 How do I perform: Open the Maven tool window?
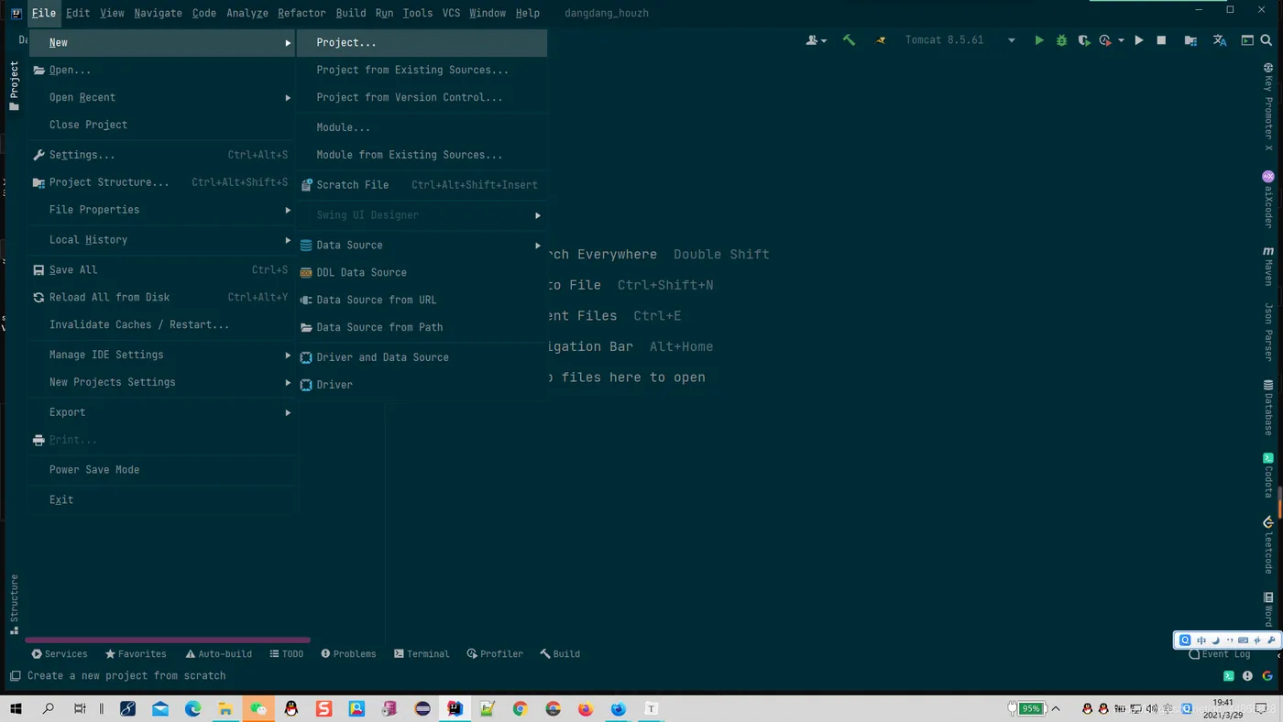pyautogui.click(x=1268, y=266)
